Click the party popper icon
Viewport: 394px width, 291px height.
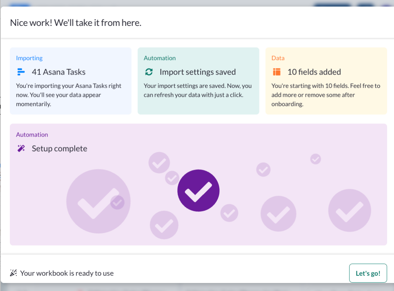[x=13, y=273]
